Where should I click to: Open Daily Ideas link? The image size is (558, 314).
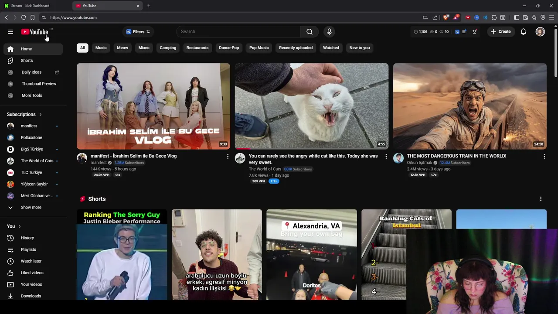33,72
